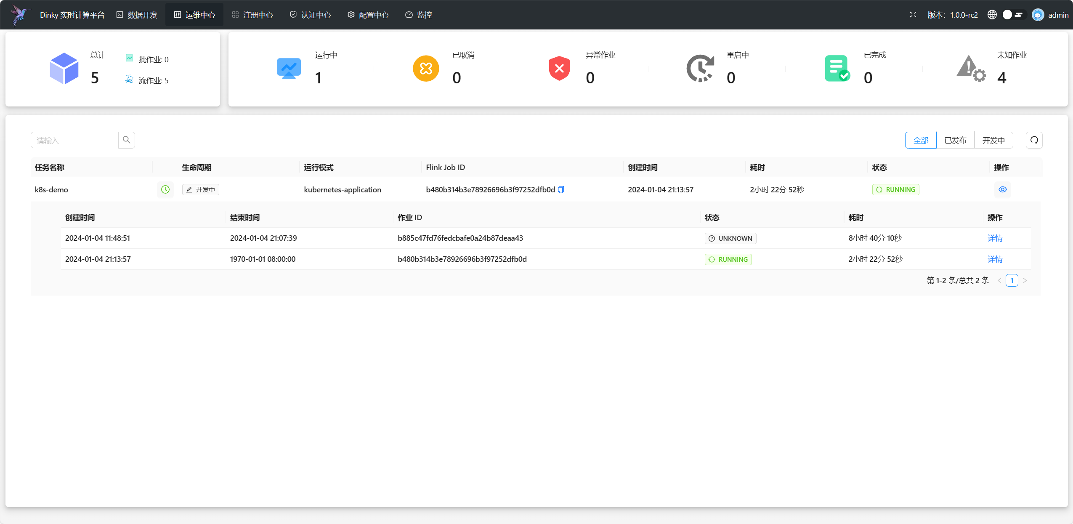The height and width of the screenshot is (524, 1073).
Task: Click the k8s-demo history clock icon
Action: point(165,189)
